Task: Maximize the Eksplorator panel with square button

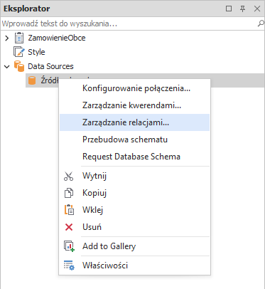Action: [x=229, y=9]
